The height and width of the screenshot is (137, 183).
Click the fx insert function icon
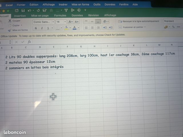point(29,42)
